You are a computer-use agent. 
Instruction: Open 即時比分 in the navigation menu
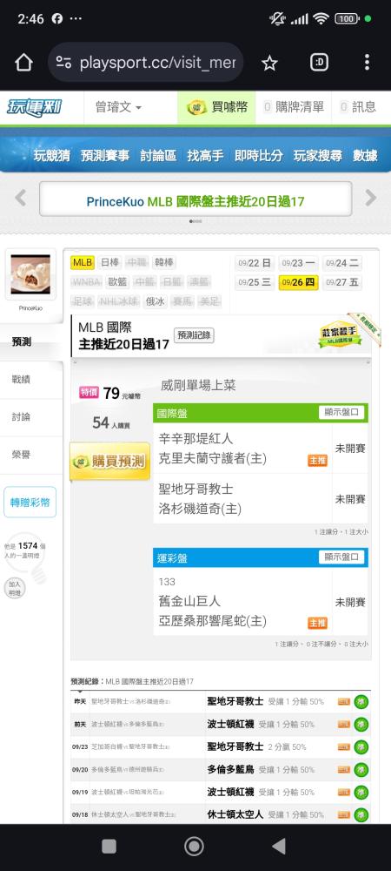[x=258, y=156]
